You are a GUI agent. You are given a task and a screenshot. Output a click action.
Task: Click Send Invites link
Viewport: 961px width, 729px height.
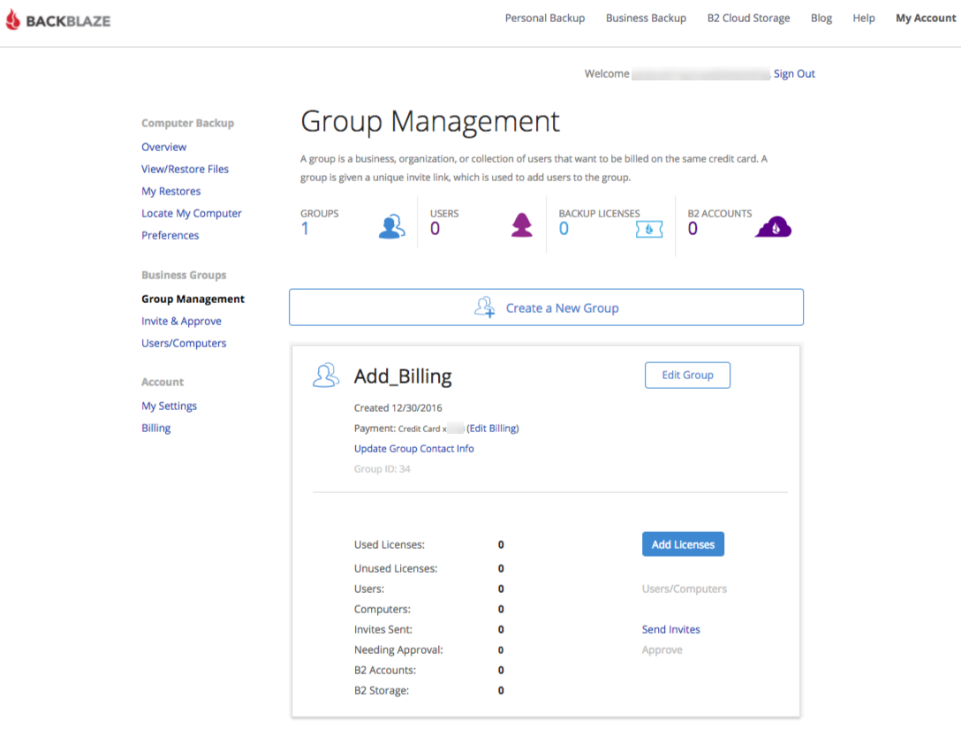click(670, 630)
